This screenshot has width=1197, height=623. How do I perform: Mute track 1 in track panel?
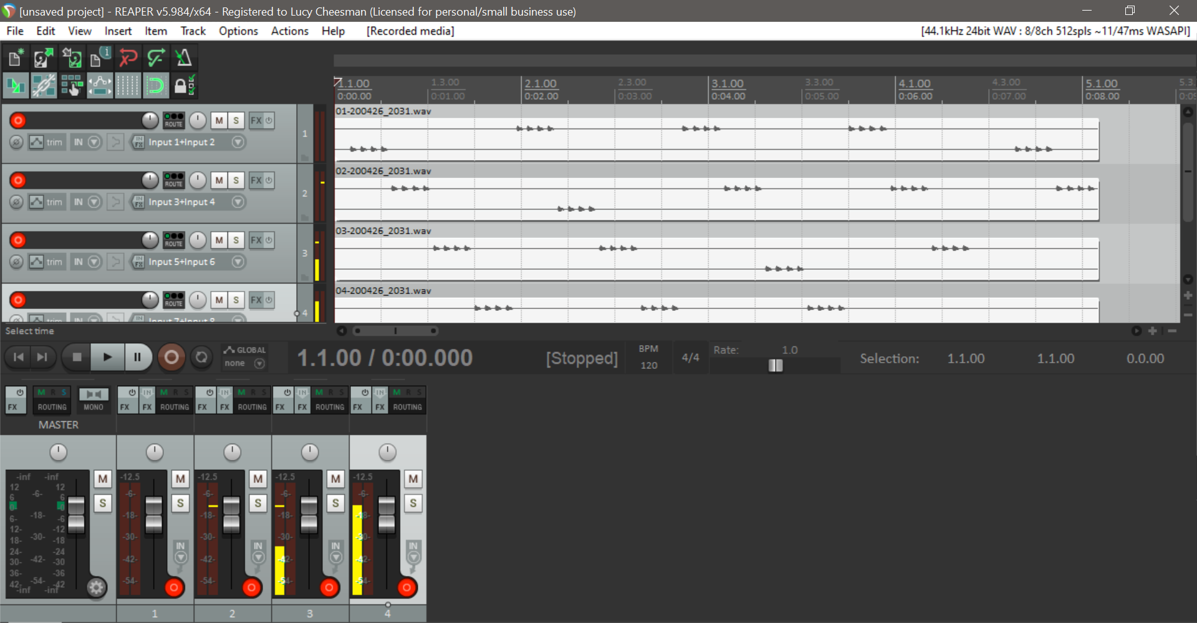[219, 121]
